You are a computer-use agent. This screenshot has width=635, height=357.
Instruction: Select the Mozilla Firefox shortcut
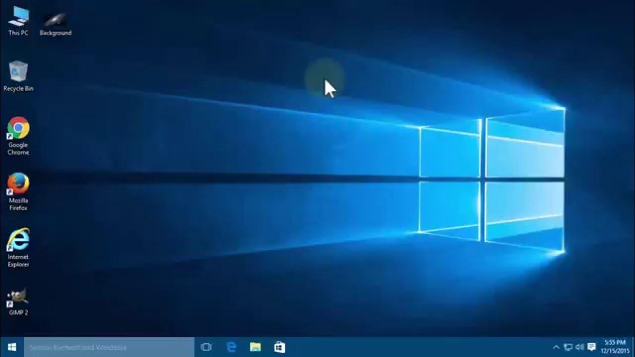pyautogui.click(x=18, y=191)
